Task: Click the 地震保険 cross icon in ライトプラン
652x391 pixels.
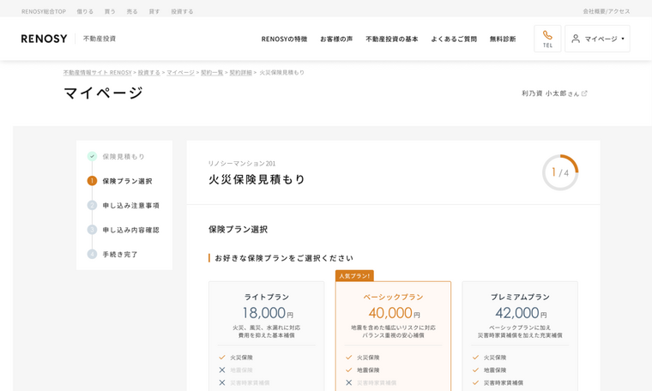Action: [x=222, y=370]
